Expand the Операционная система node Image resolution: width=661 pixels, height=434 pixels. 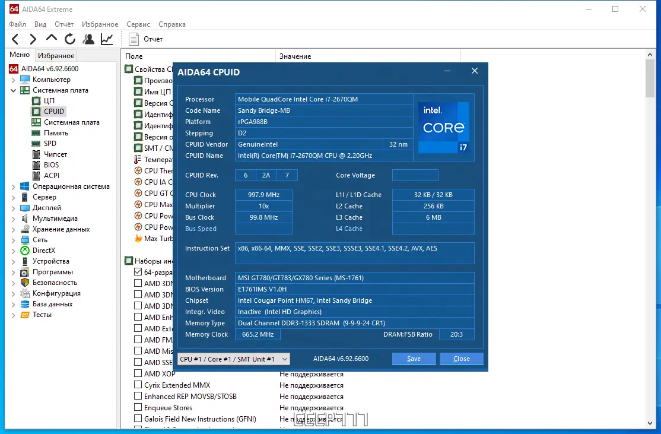pos(13,186)
